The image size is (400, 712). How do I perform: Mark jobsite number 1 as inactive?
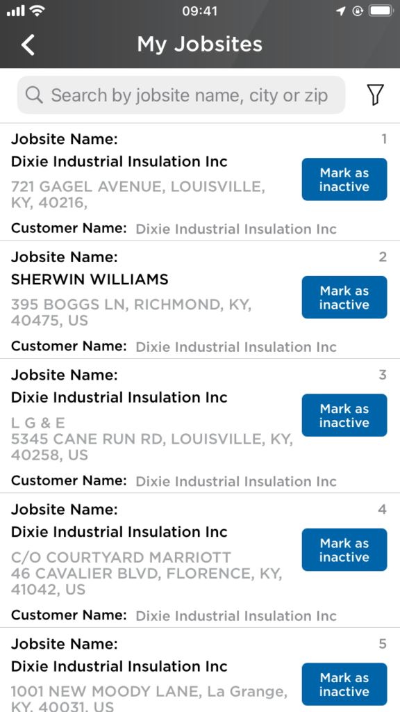pyautogui.click(x=344, y=179)
